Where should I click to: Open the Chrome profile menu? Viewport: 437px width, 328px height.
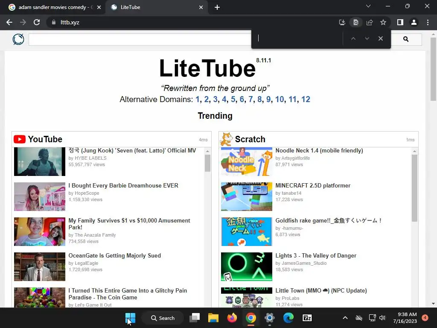(414, 22)
